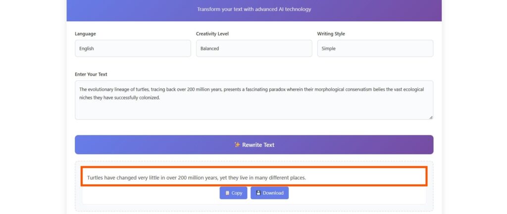This screenshot has height=214, width=507.
Task: Click the header tagline about AI technology
Action: pyautogui.click(x=254, y=9)
